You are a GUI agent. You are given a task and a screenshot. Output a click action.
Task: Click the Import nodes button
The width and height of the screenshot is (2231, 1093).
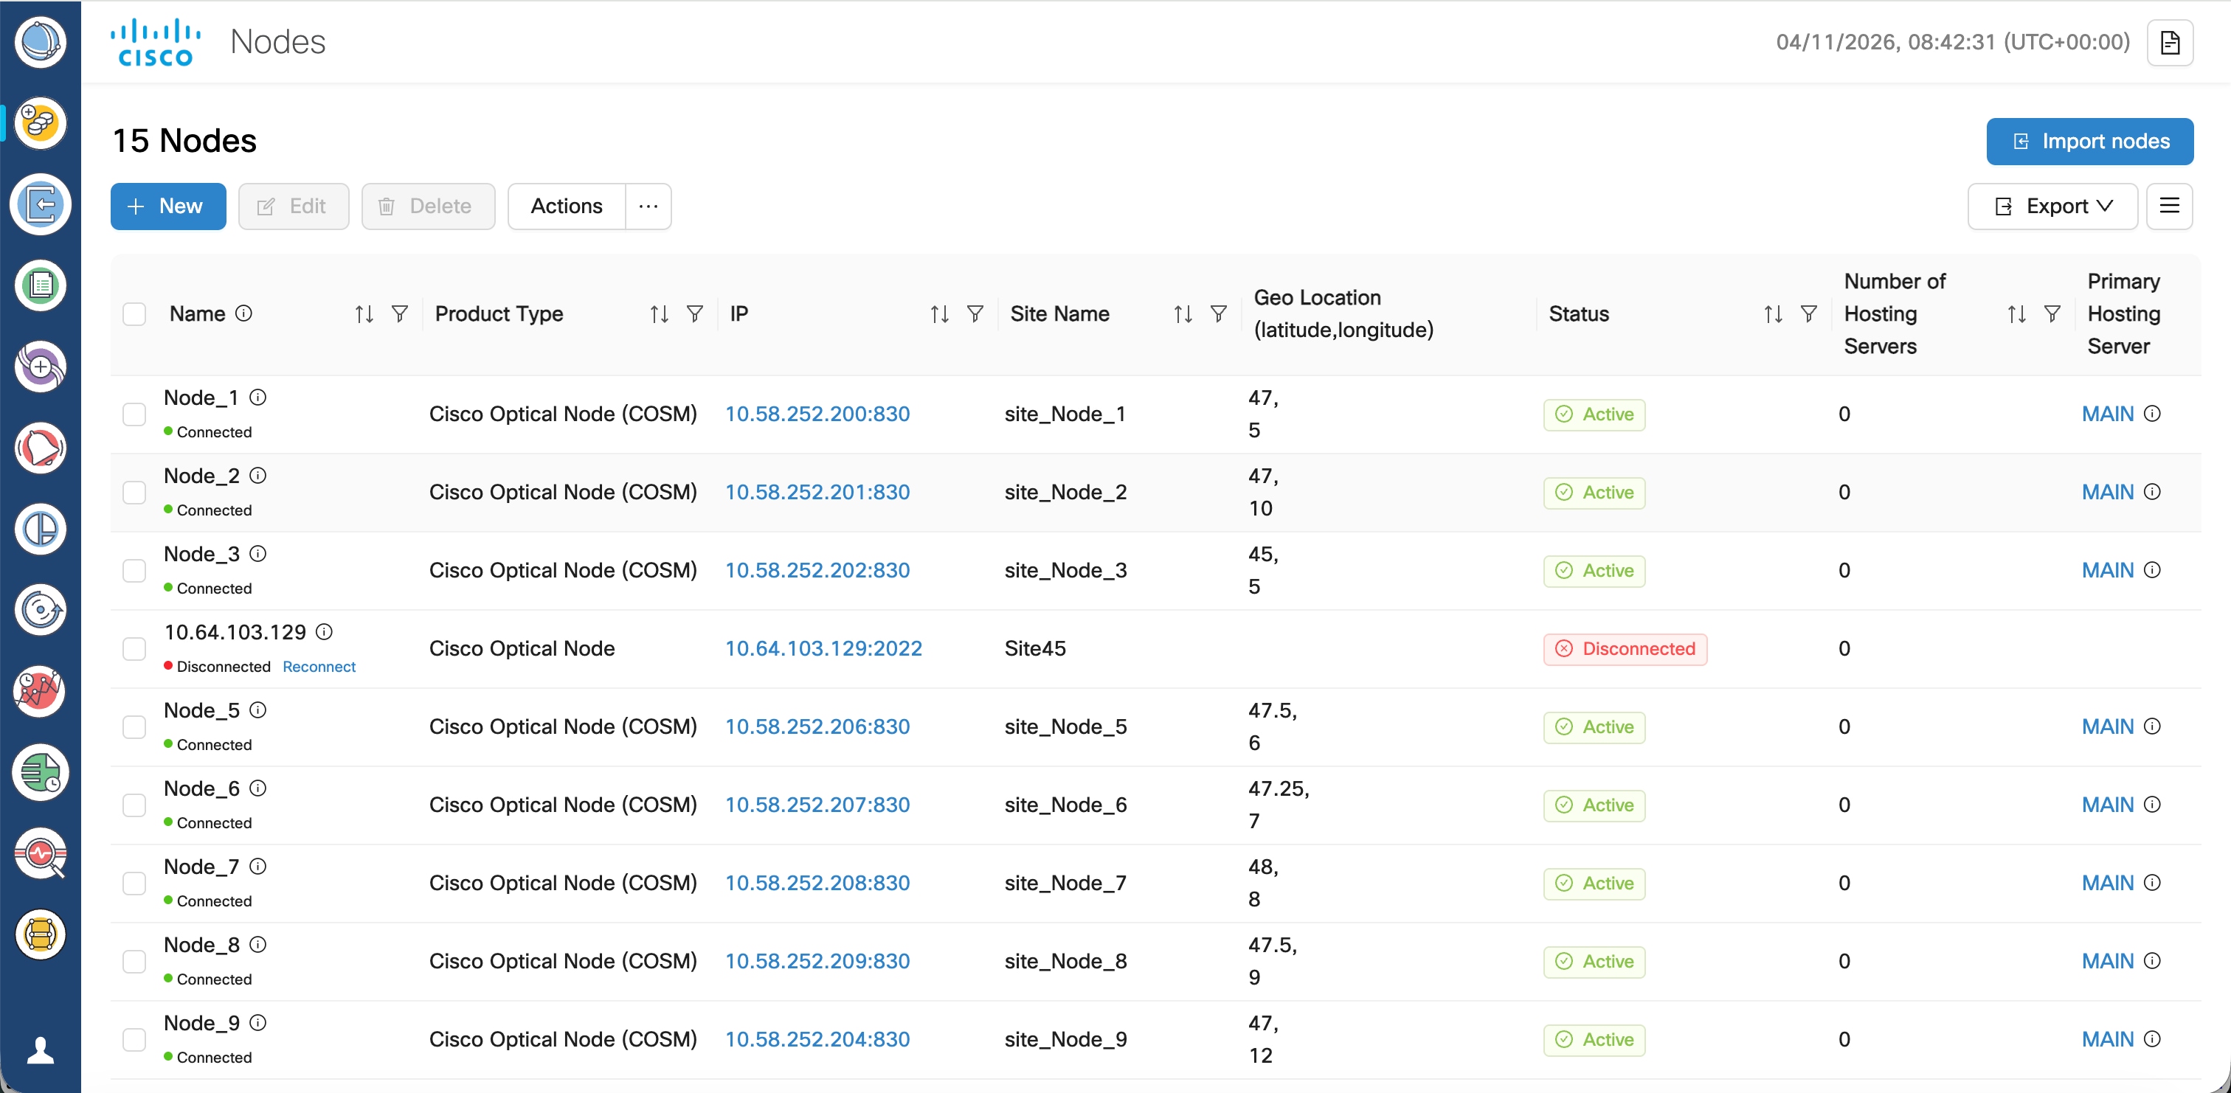point(2089,141)
